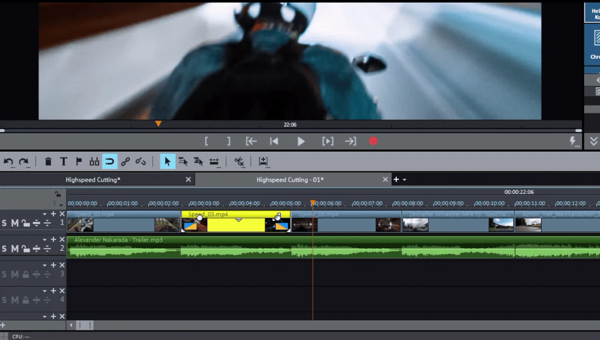Viewport: 600px width, 340px height.
Task: Click the scroll-left arrow on timeline scrollbar
Action: tap(71, 325)
